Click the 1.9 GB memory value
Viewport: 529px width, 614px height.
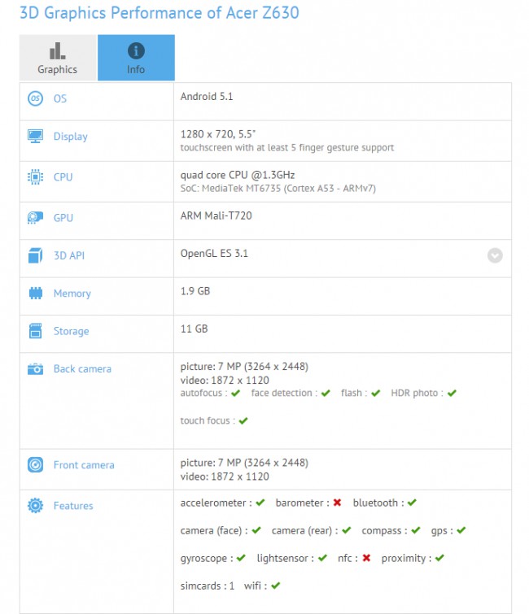[195, 291]
